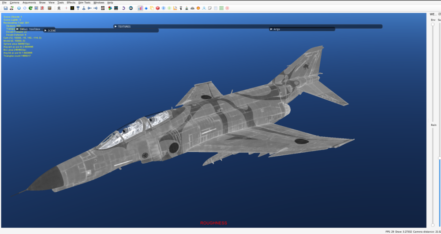
Task: Click the orange sphere toolbar icon
Action: pyautogui.click(x=198, y=8)
